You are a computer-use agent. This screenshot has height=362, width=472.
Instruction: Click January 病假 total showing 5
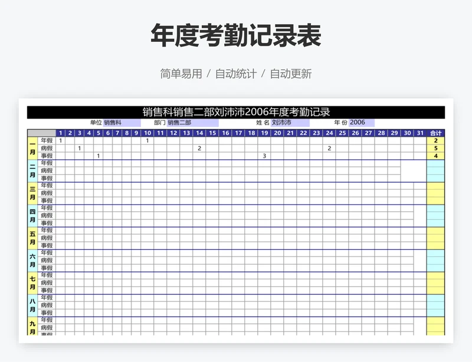click(435, 148)
